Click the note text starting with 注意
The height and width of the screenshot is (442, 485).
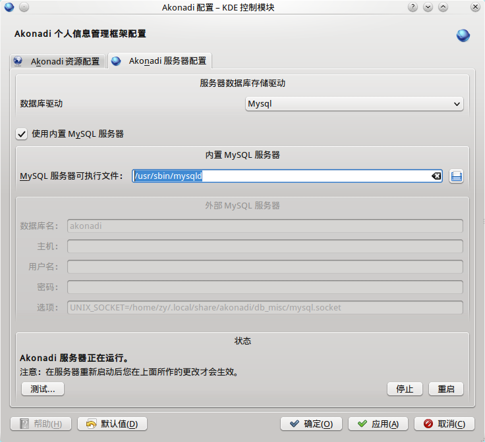click(129, 372)
